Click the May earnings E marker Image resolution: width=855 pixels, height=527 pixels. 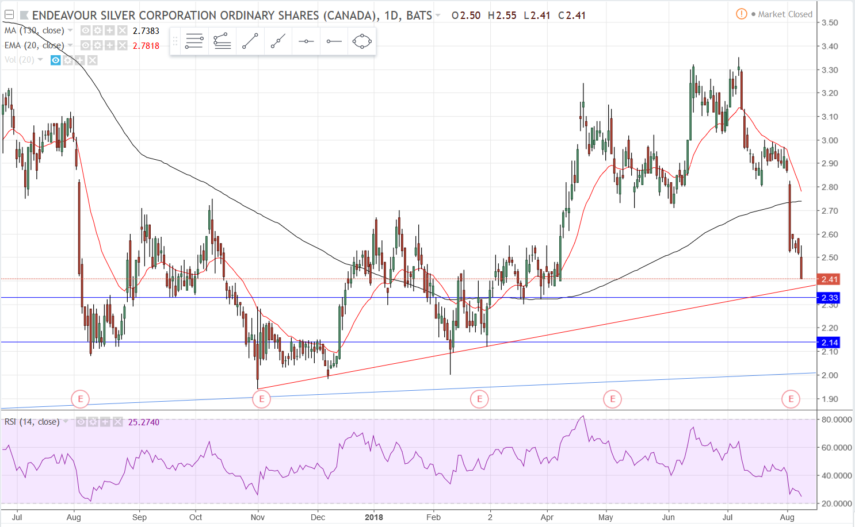(612, 399)
